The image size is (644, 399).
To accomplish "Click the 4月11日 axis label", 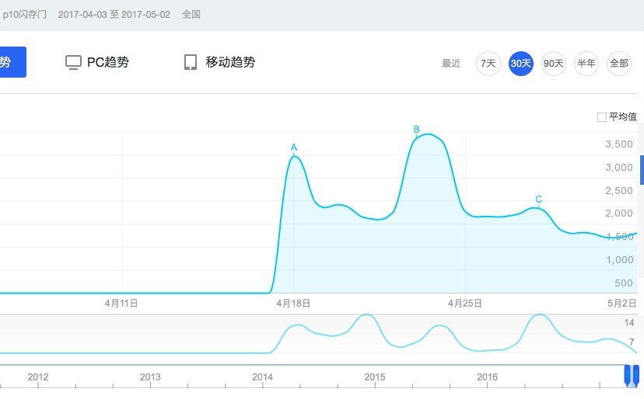I will pyautogui.click(x=121, y=304).
